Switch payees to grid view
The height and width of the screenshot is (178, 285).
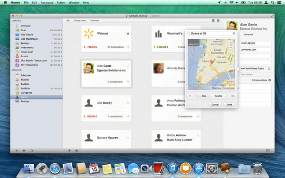coord(218,21)
